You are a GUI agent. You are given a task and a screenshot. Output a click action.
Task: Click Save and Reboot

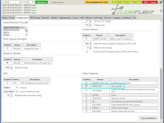[x=148, y=118]
